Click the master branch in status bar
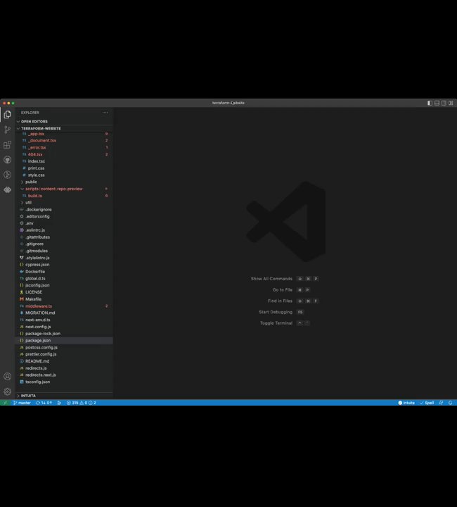 pos(22,403)
